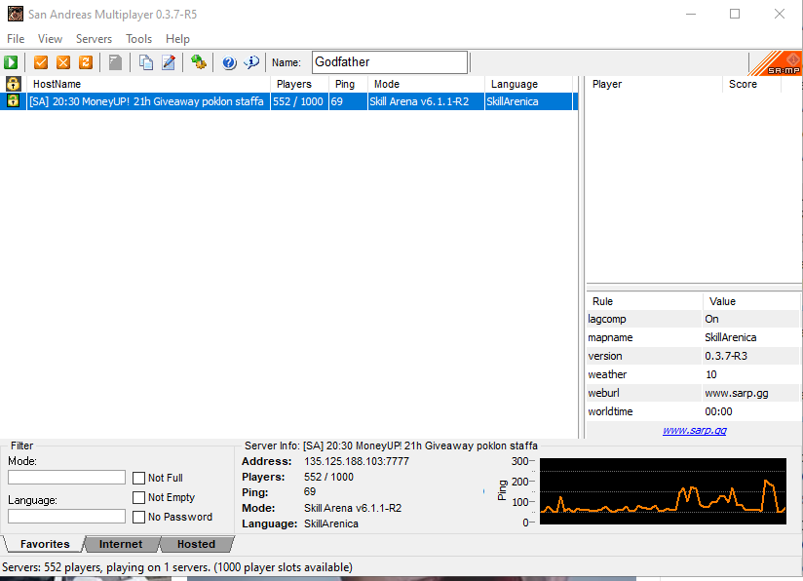Toggle the Not Empty filter checkbox
The image size is (803, 581).
click(139, 497)
